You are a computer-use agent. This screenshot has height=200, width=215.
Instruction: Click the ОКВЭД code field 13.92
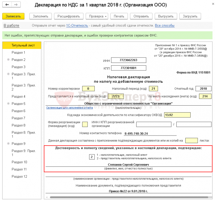(x=177, y=115)
